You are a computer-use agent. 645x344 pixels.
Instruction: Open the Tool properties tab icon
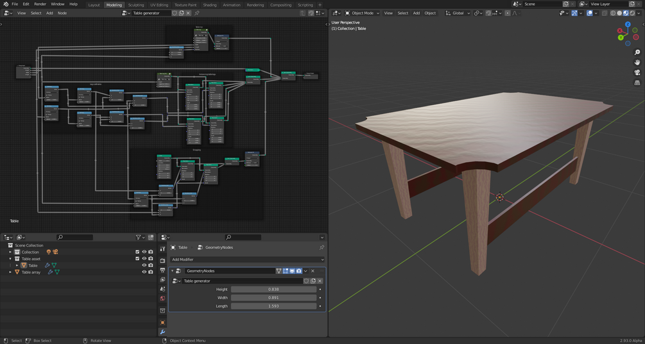point(162,249)
